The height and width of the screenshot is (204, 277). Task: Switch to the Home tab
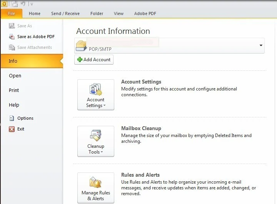(x=35, y=13)
